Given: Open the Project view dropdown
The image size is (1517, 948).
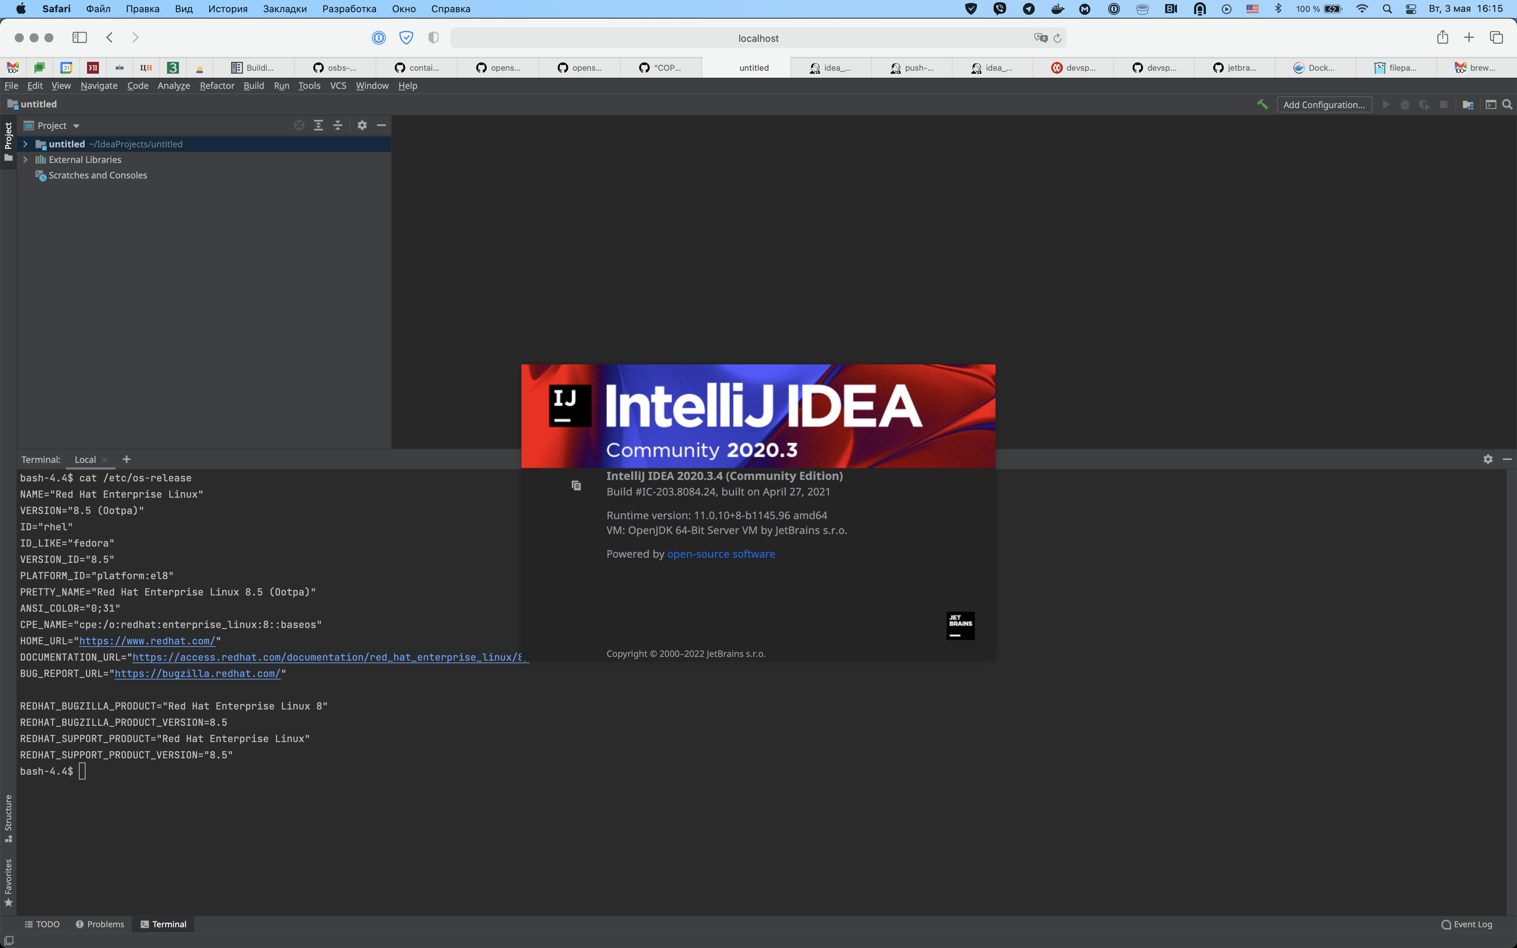Looking at the screenshot, I should [x=58, y=126].
